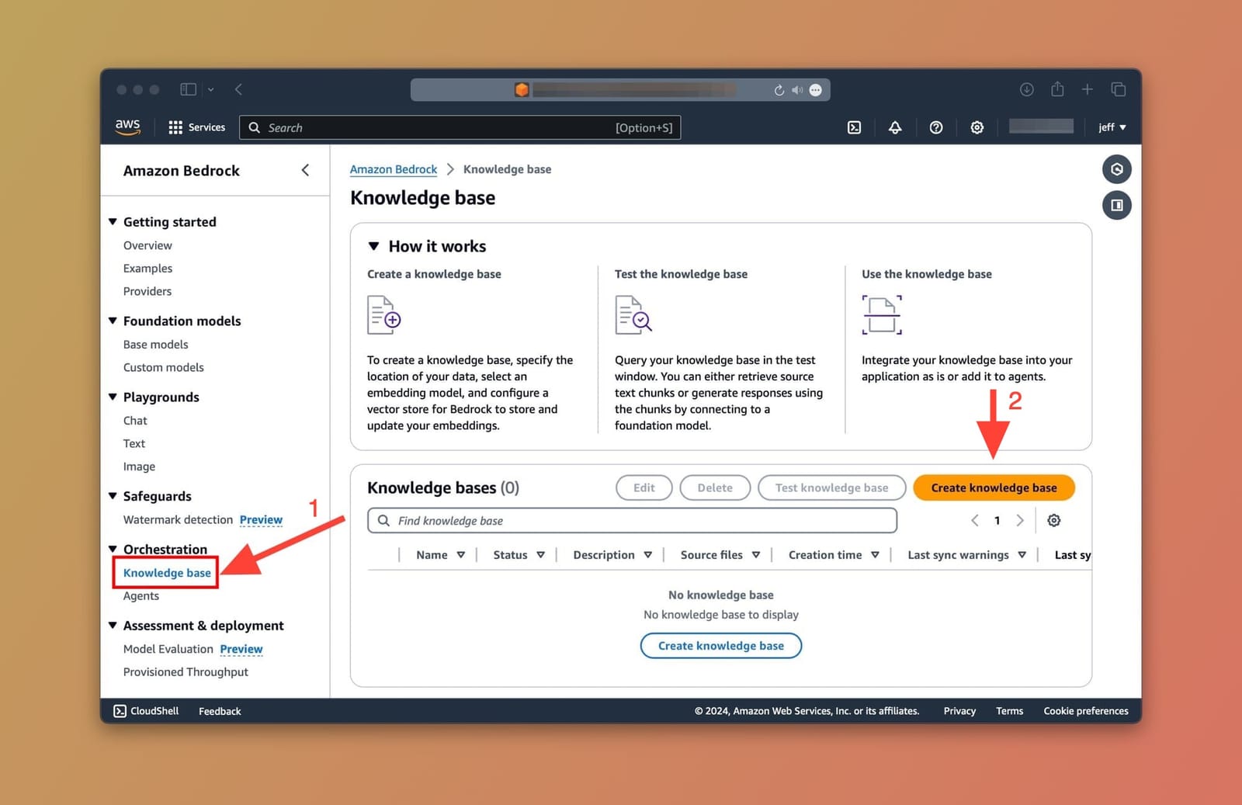Open the knowledge bases table settings gear
Viewport: 1242px width, 805px height.
point(1053,520)
